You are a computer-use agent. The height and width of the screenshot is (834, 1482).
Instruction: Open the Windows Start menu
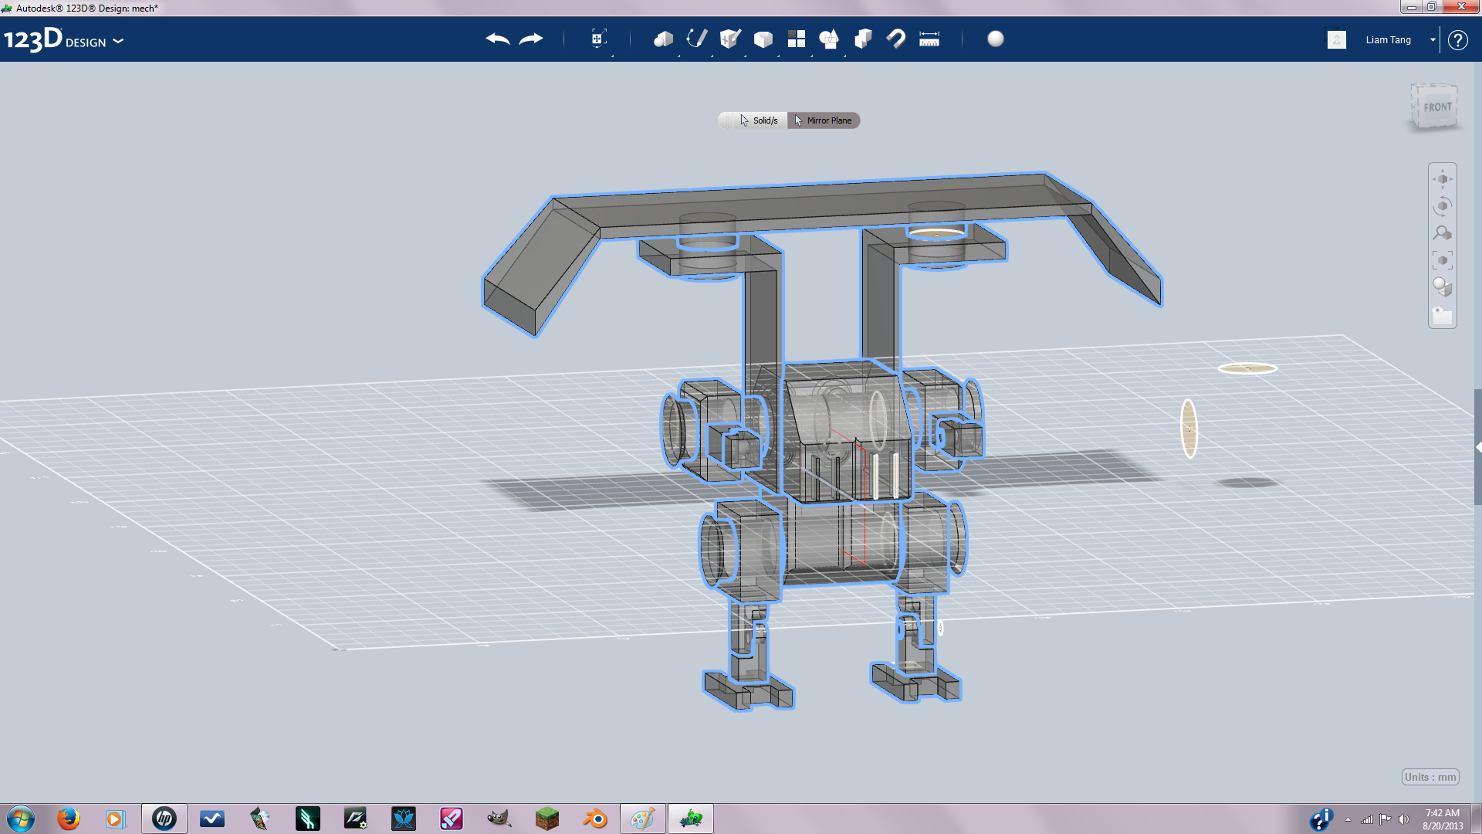tap(21, 819)
